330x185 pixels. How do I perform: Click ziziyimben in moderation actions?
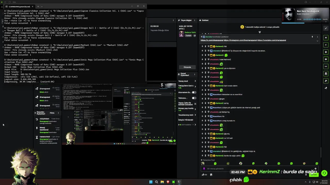(44, 119)
